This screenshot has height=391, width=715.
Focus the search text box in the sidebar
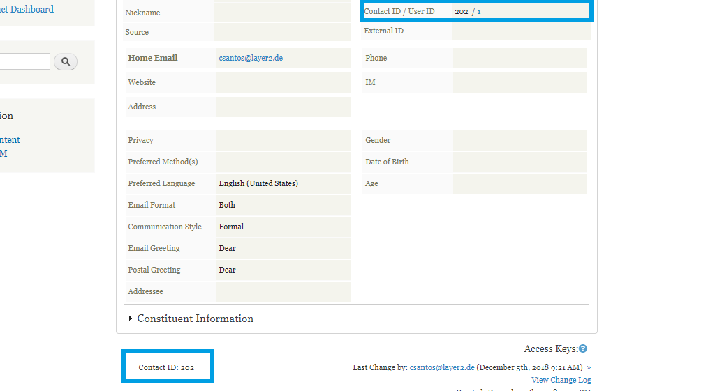pyautogui.click(x=25, y=62)
